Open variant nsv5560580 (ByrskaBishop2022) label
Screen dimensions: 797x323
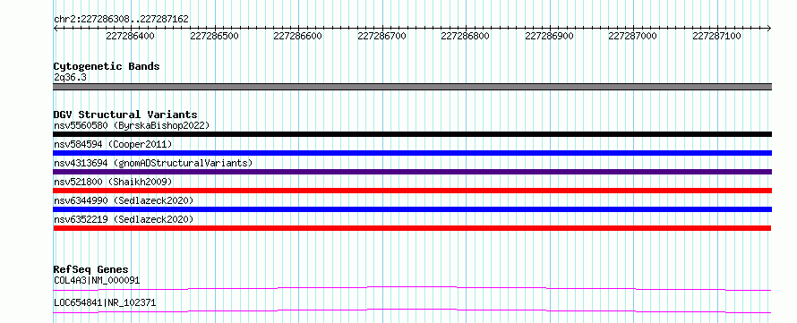click(132, 125)
